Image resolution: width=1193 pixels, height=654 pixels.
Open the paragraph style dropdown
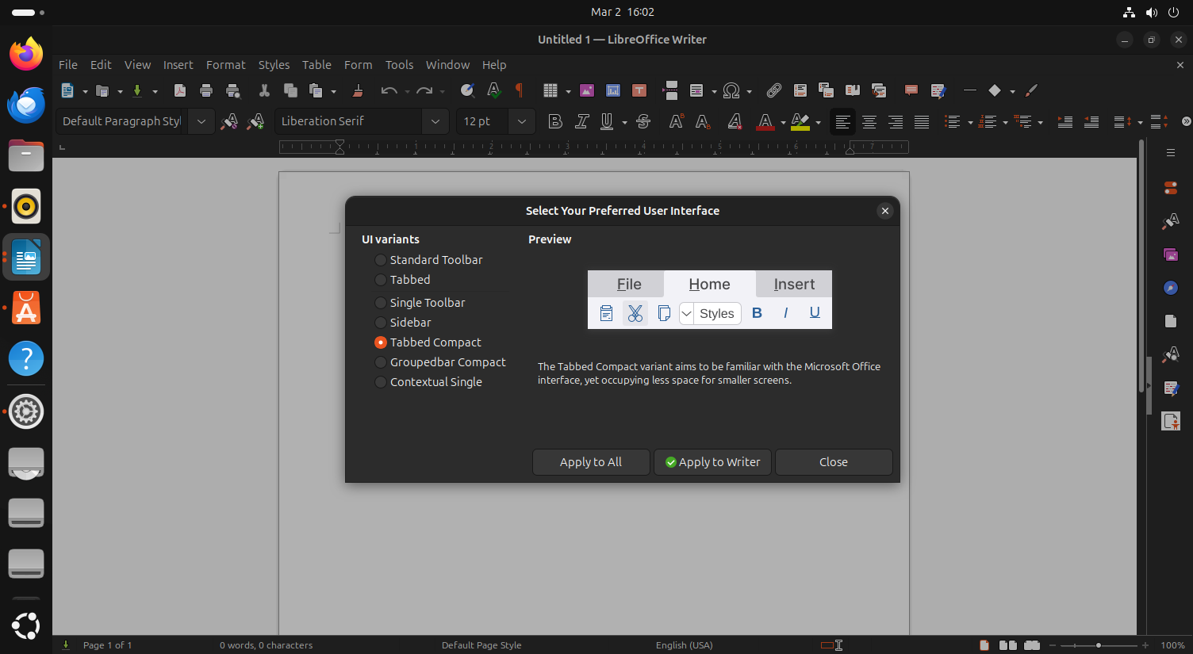coord(201,121)
